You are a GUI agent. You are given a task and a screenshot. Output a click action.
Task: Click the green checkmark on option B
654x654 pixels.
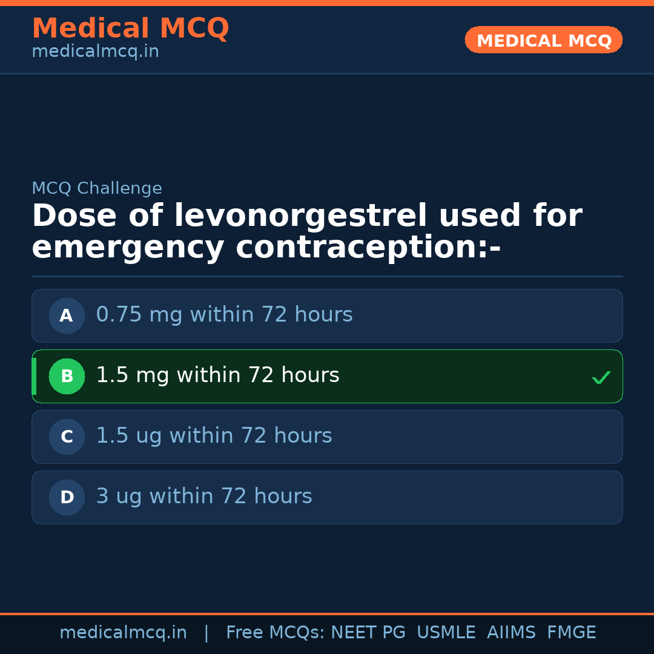point(601,377)
